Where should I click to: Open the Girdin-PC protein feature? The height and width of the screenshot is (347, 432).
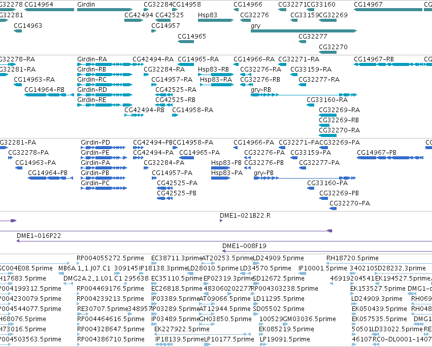pos(104,188)
